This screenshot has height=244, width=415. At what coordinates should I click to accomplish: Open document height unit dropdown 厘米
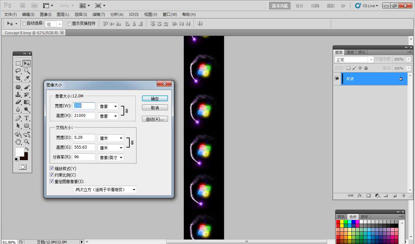111,148
